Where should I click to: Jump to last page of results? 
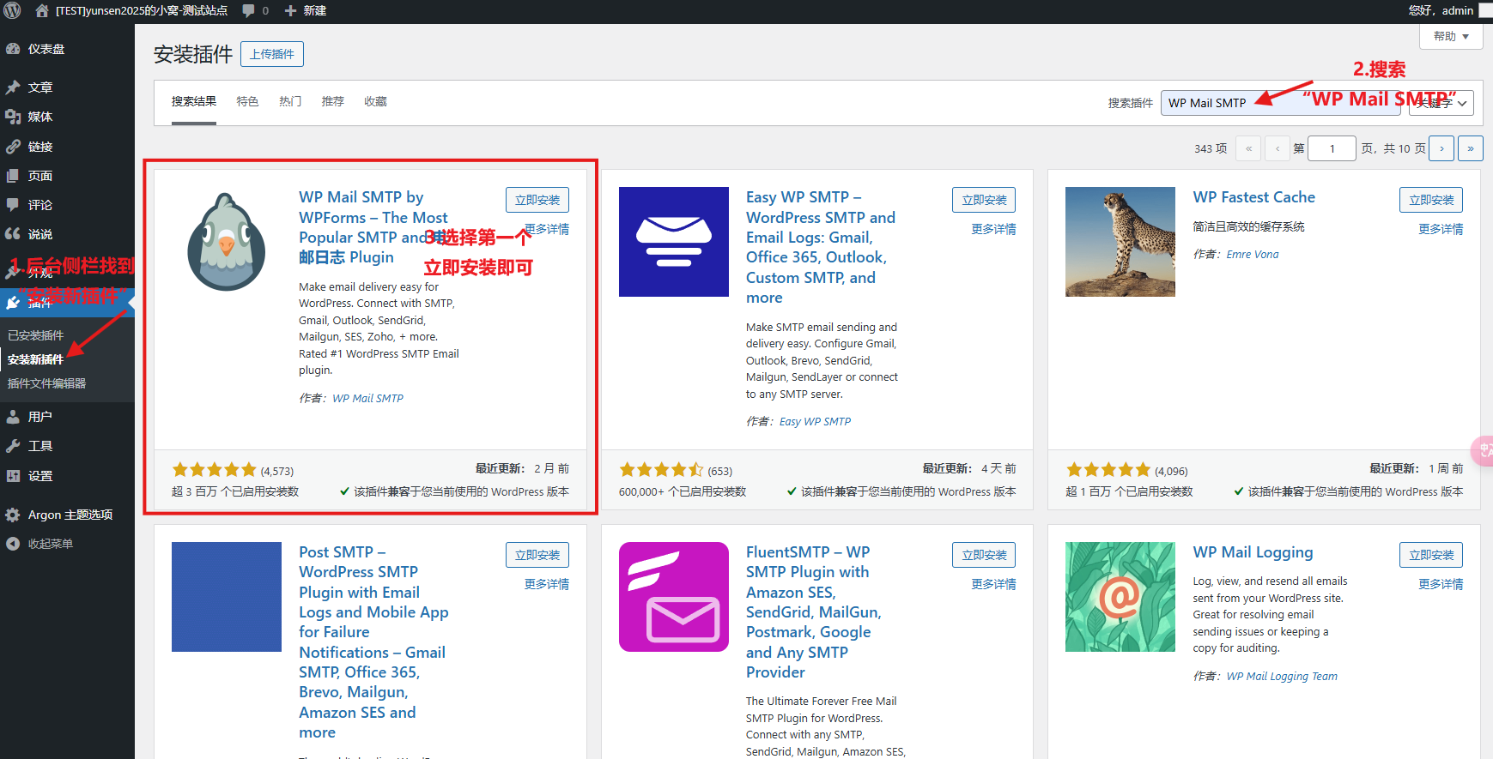[1471, 148]
